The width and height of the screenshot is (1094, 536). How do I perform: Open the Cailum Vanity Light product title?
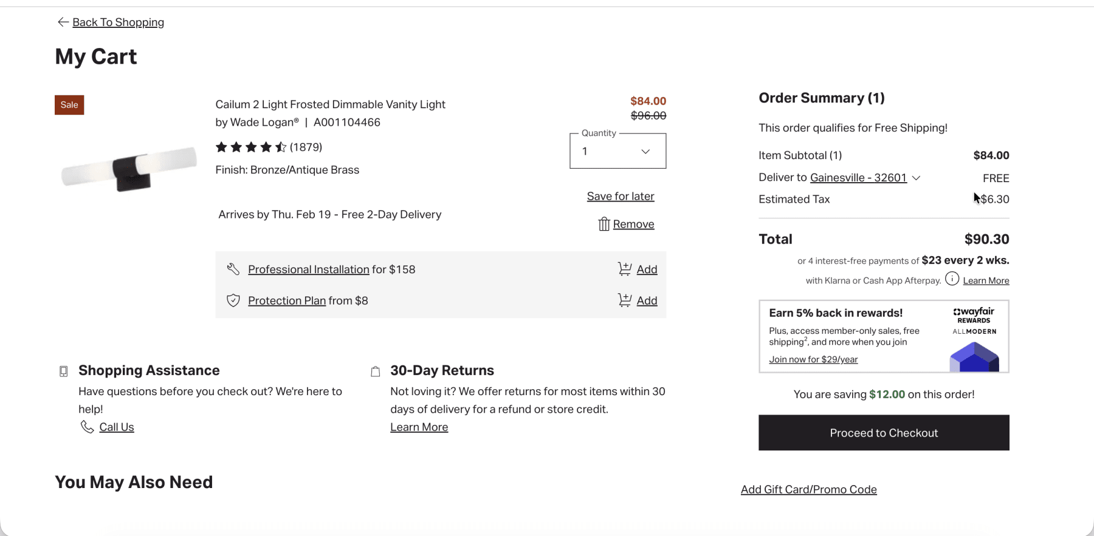tap(330, 104)
